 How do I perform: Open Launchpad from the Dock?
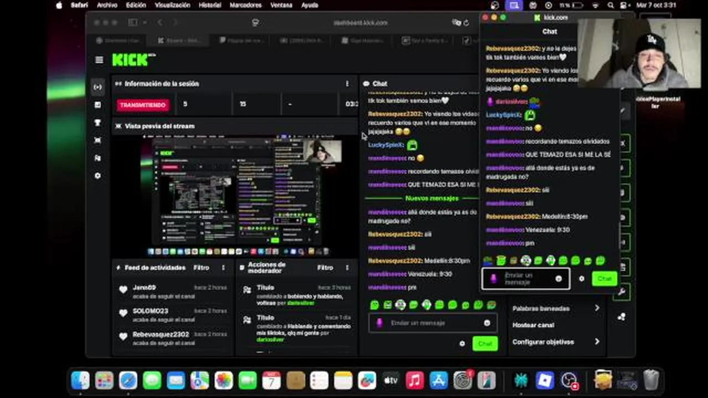(x=104, y=380)
